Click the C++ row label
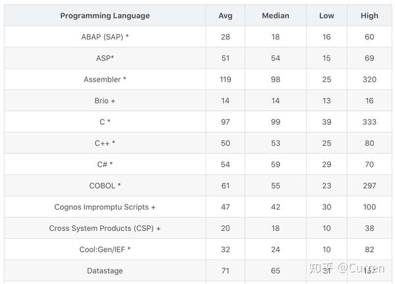 (x=105, y=143)
